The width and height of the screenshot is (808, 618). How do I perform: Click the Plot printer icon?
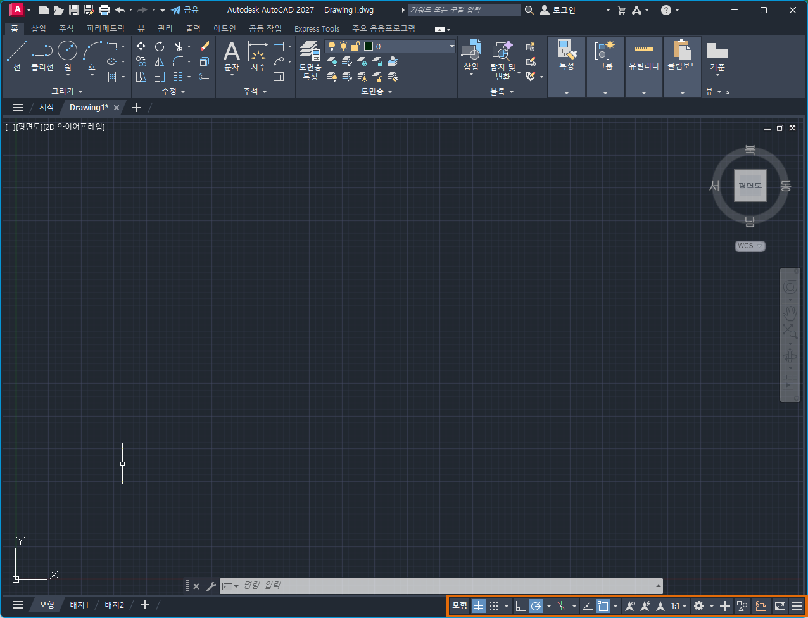tap(104, 10)
